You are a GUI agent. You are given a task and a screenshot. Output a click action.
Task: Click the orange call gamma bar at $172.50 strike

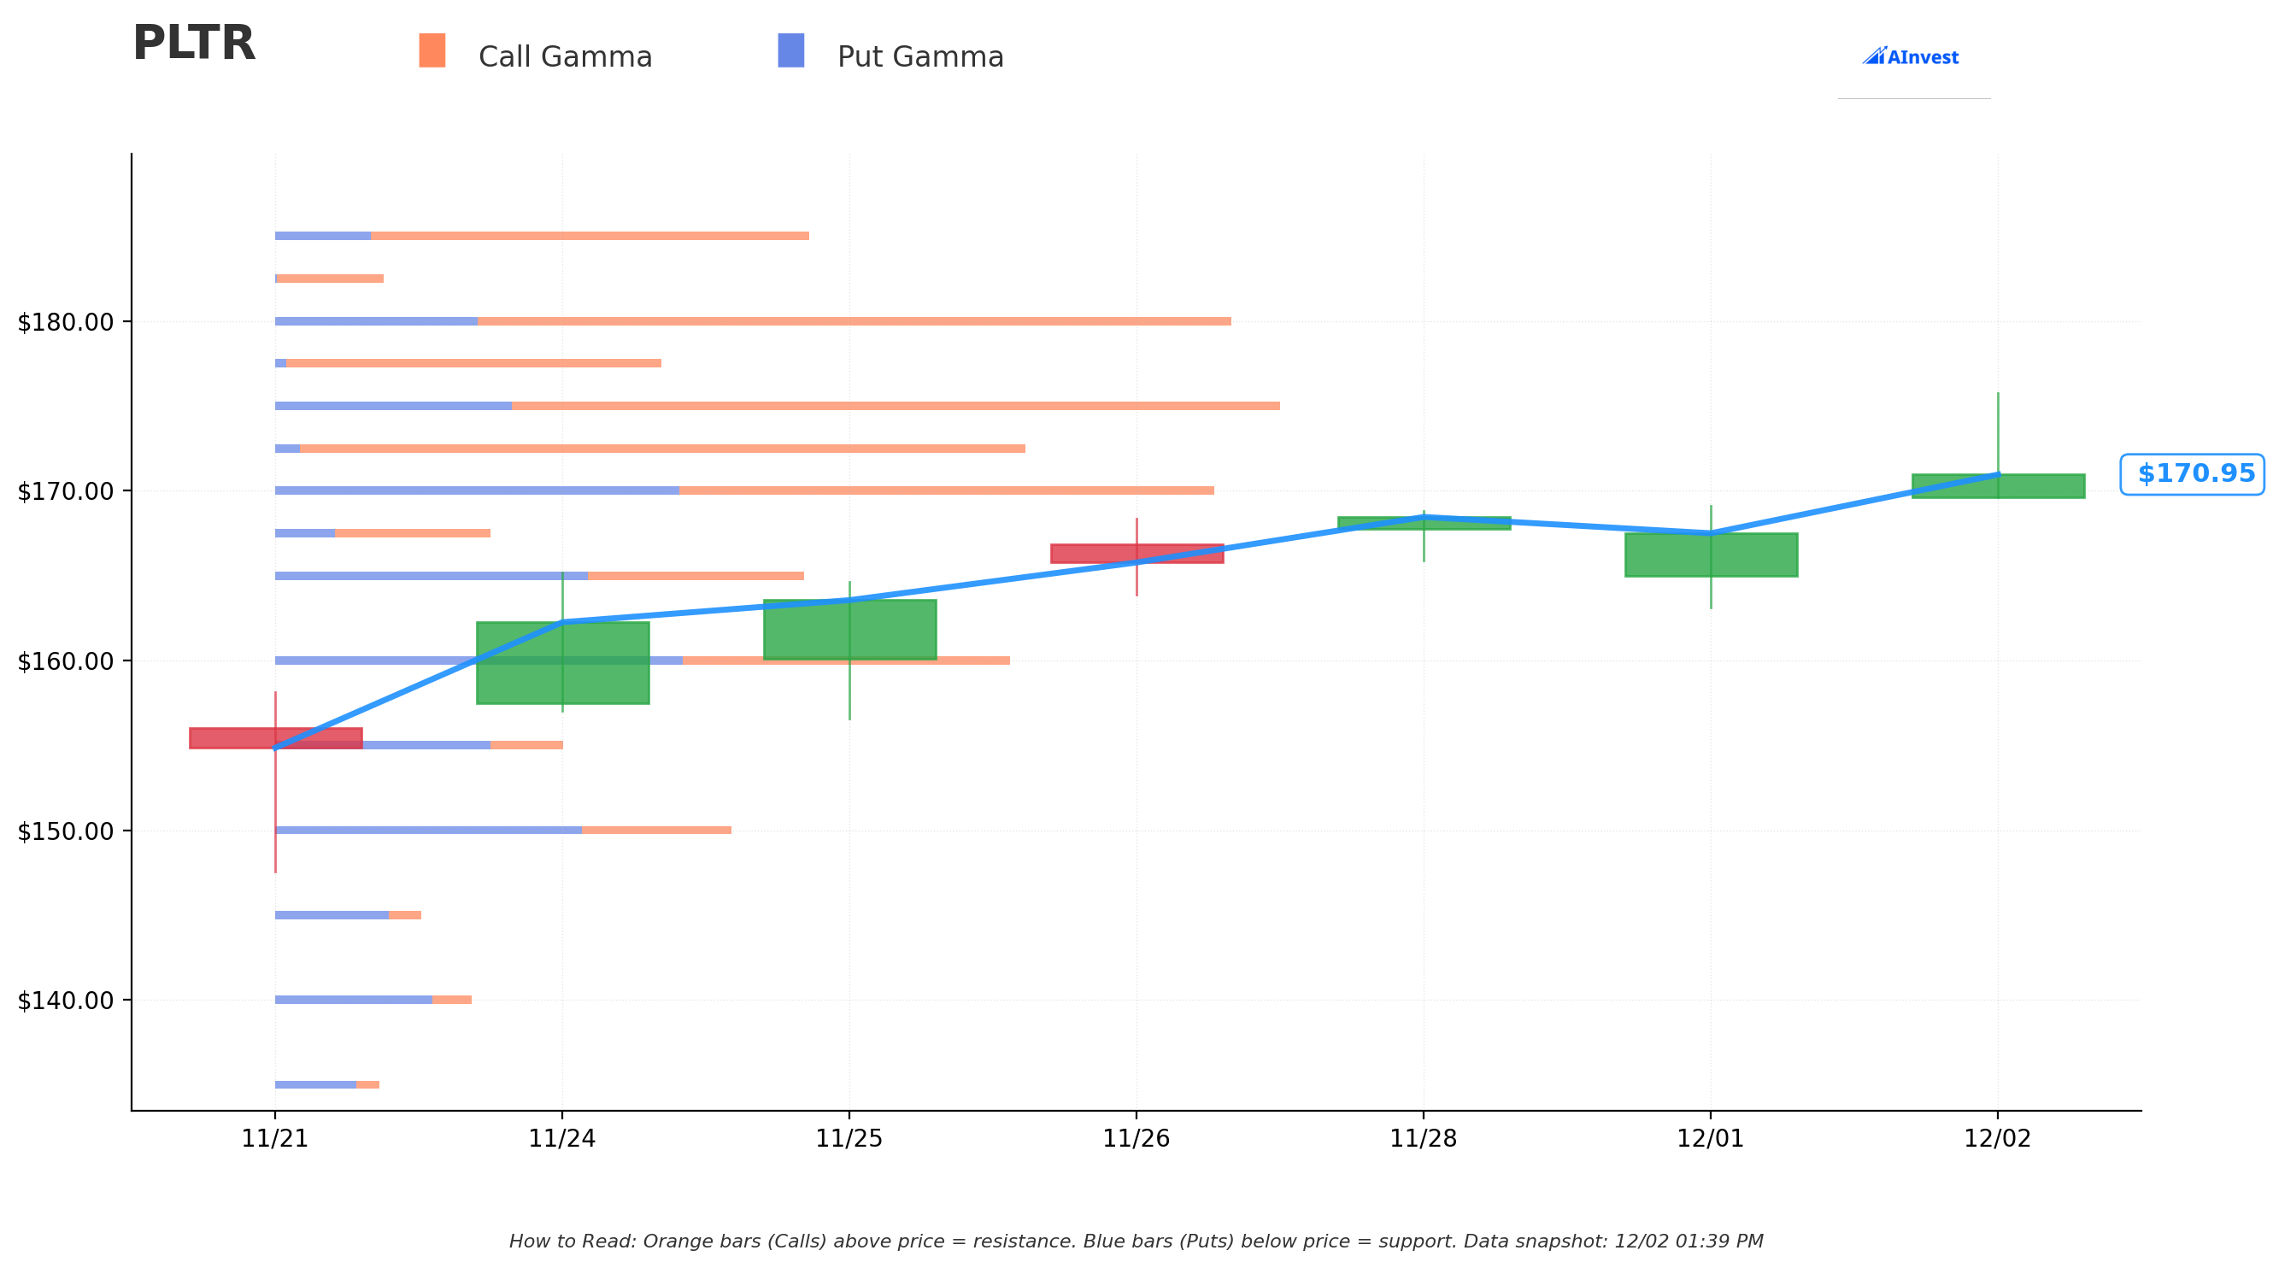pos(662,449)
